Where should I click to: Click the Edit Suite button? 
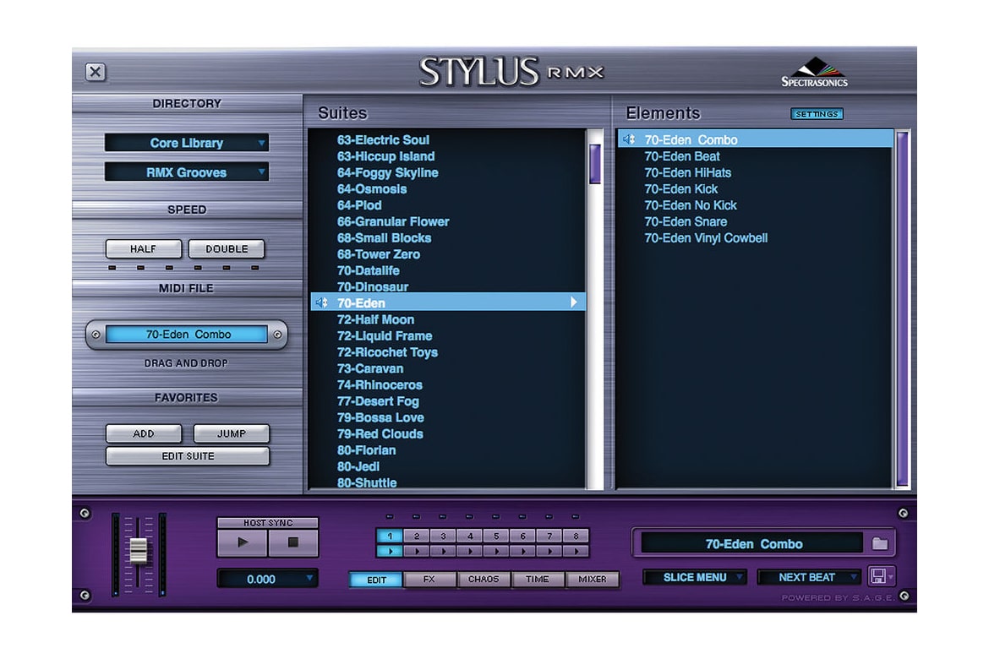pos(188,456)
